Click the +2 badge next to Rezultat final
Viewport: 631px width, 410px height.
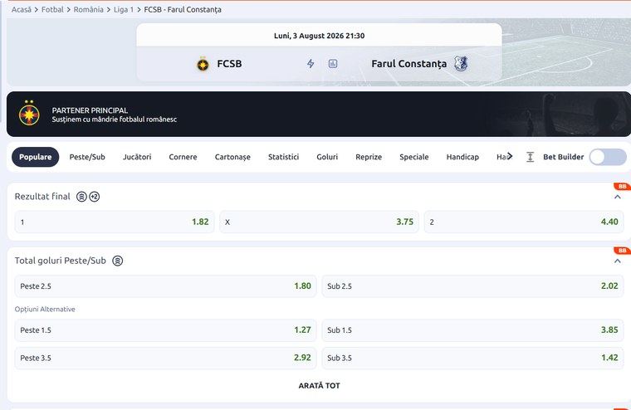pyautogui.click(x=94, y=197)
